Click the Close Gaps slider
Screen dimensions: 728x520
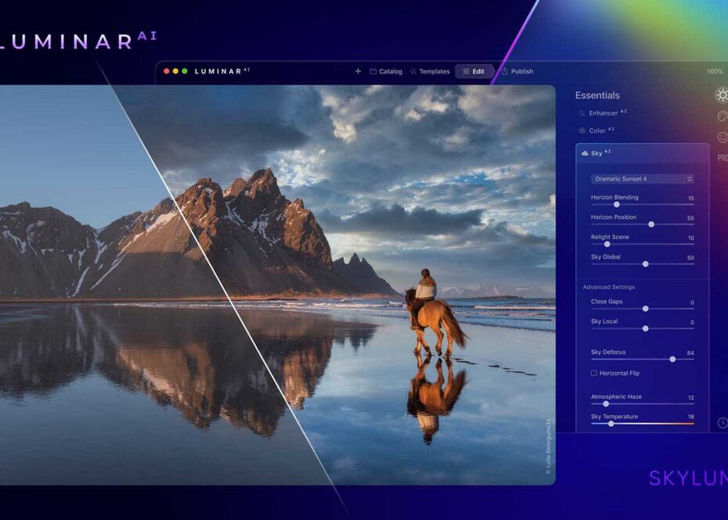643,308
